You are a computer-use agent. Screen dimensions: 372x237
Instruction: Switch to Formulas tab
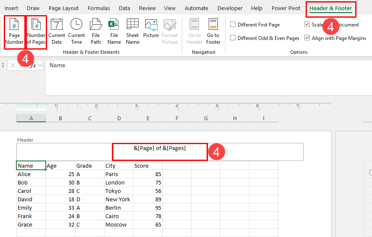99,8
